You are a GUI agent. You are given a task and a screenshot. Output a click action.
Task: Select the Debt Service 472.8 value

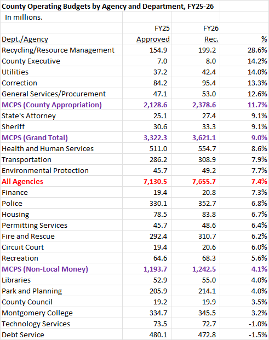click(207, 335)
